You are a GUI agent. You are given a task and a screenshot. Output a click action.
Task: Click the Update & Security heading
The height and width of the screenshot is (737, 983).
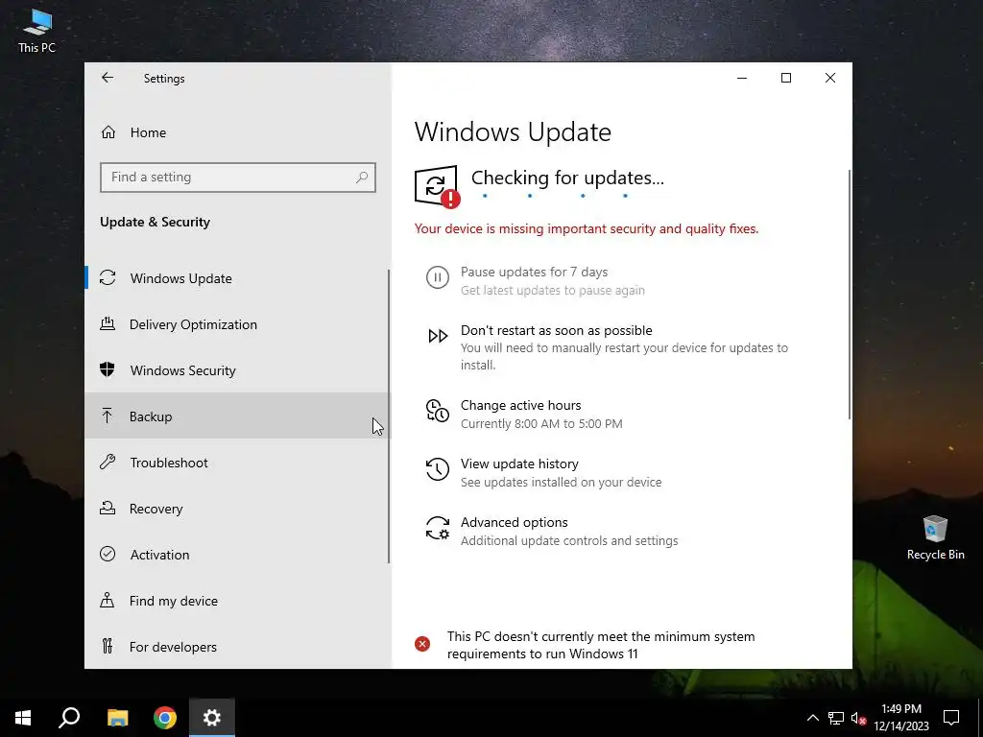click(155, 222)
